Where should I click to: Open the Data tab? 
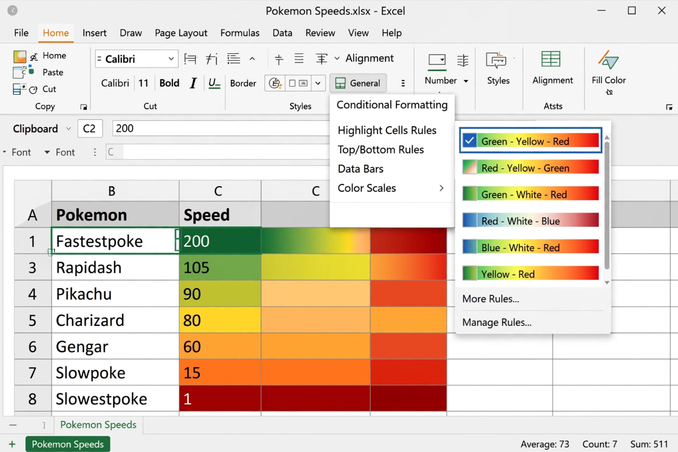coord(282,33)
